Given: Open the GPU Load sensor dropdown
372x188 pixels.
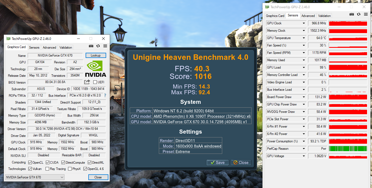Looking at the screenshot, I should click(304, 67).
